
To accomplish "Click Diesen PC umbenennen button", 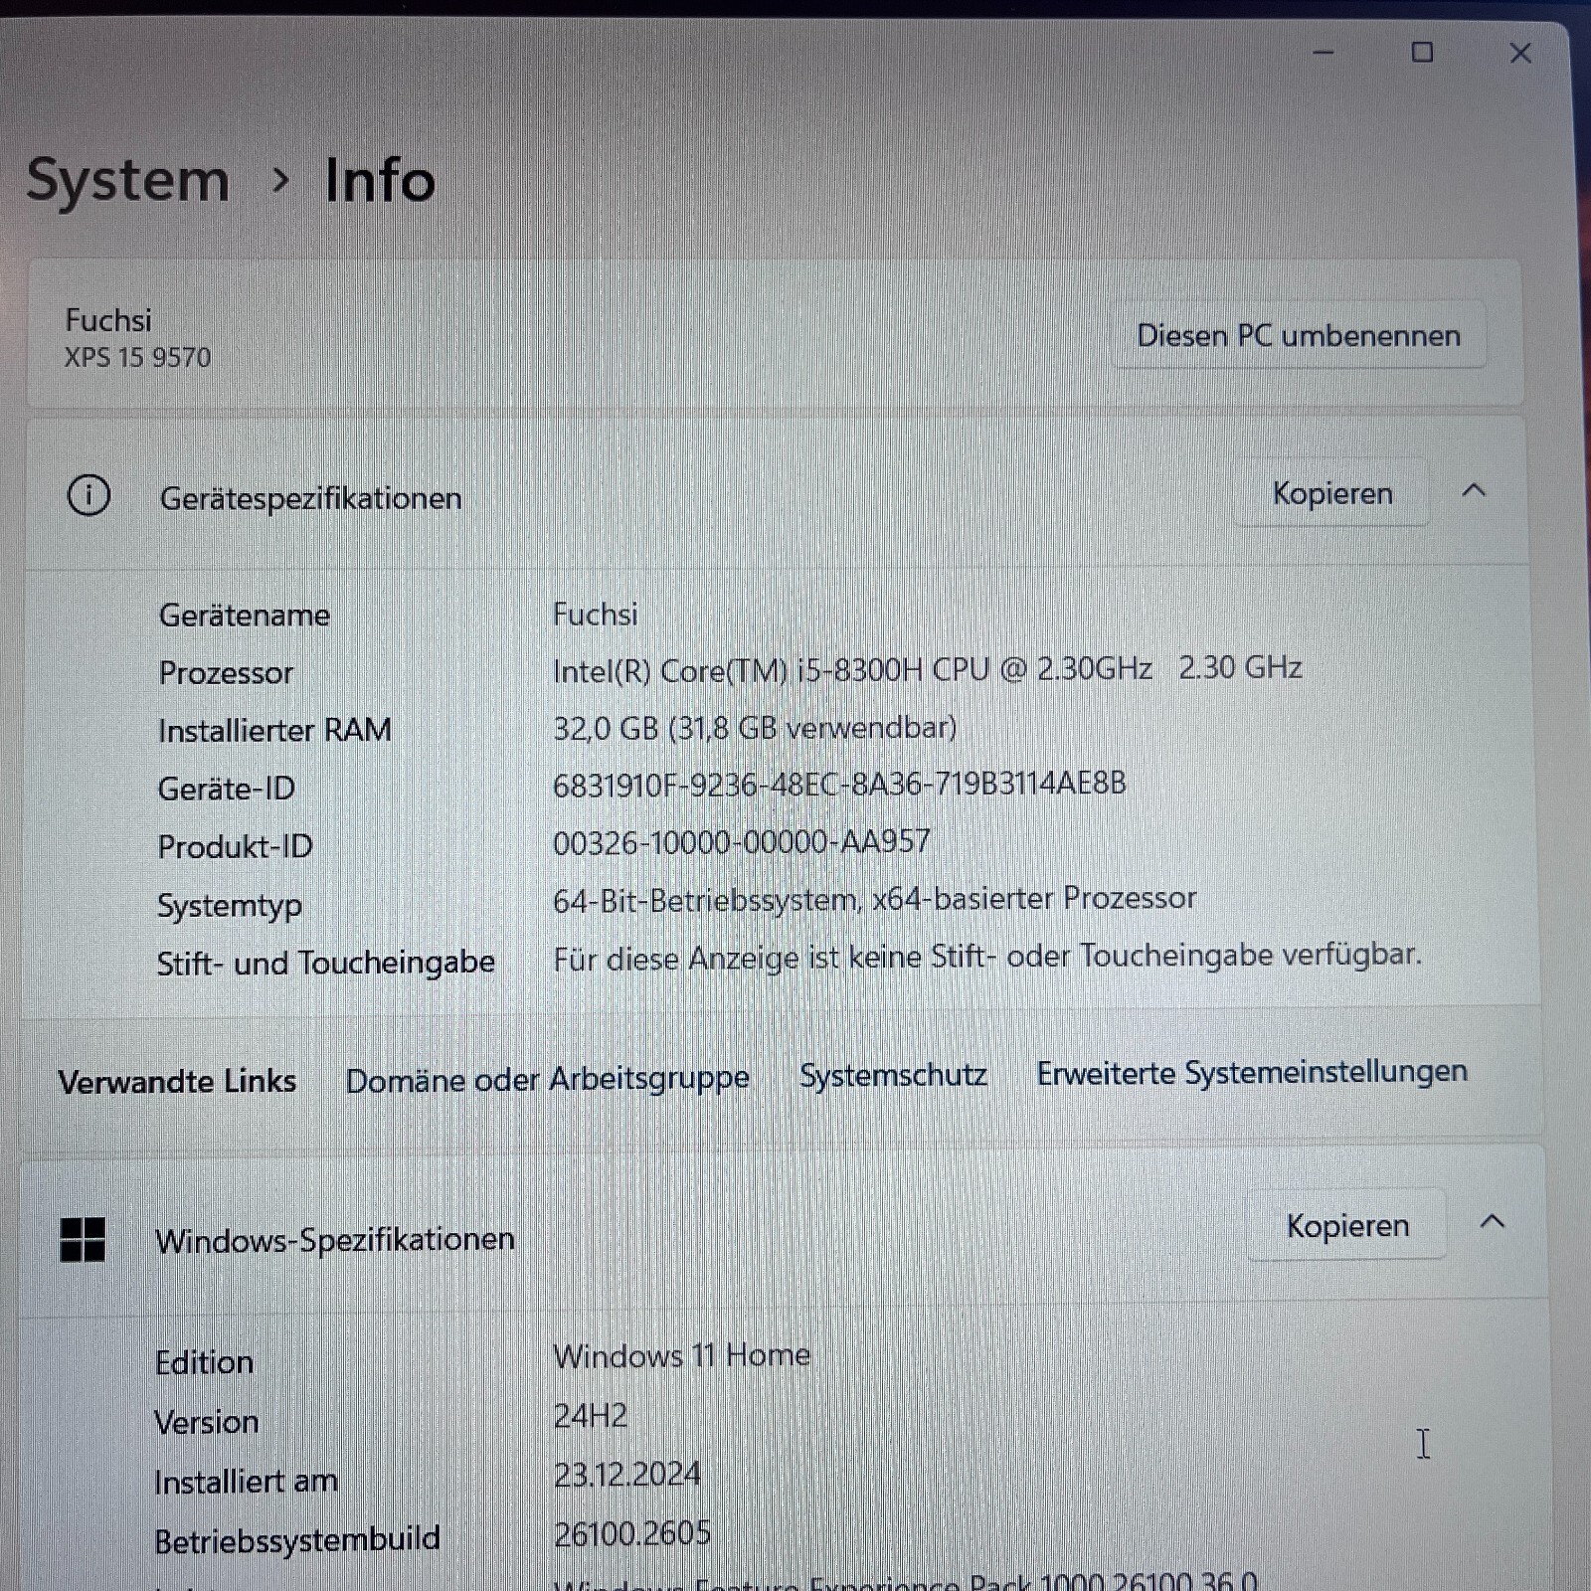I will click(x=1299, y=335).
